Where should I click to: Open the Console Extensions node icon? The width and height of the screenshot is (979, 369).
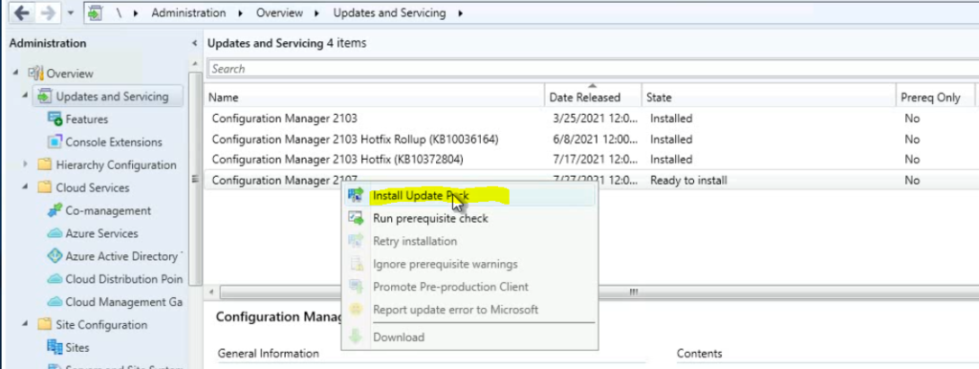pos(54,141)
